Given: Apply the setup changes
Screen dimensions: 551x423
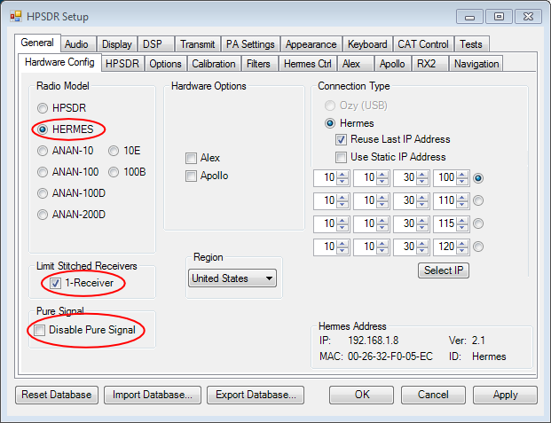Looking at the screenshot, I should 505,395.
